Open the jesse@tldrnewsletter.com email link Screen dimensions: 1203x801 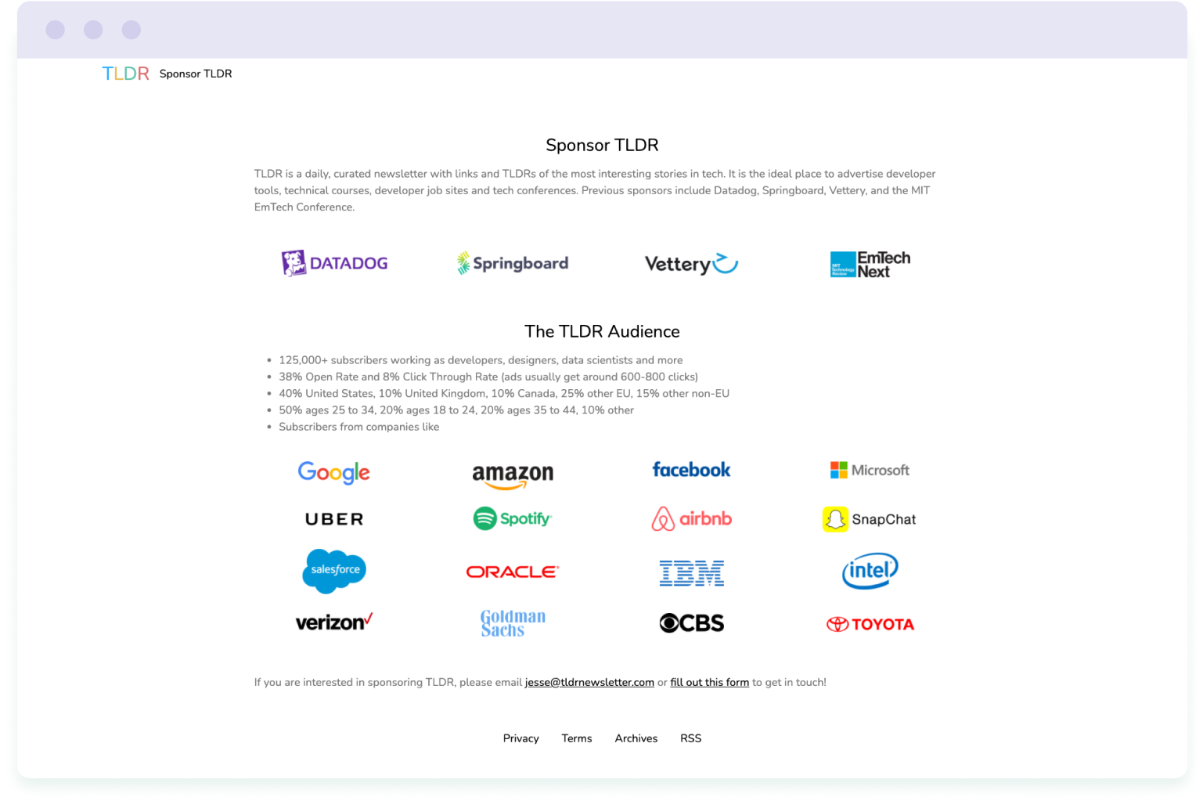coord(589,682)
